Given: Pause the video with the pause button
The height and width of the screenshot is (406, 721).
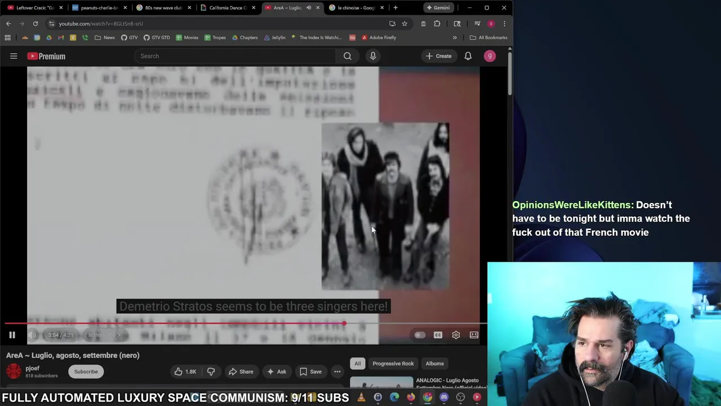Looking at the screenshot, I should [x=12, y=335].
